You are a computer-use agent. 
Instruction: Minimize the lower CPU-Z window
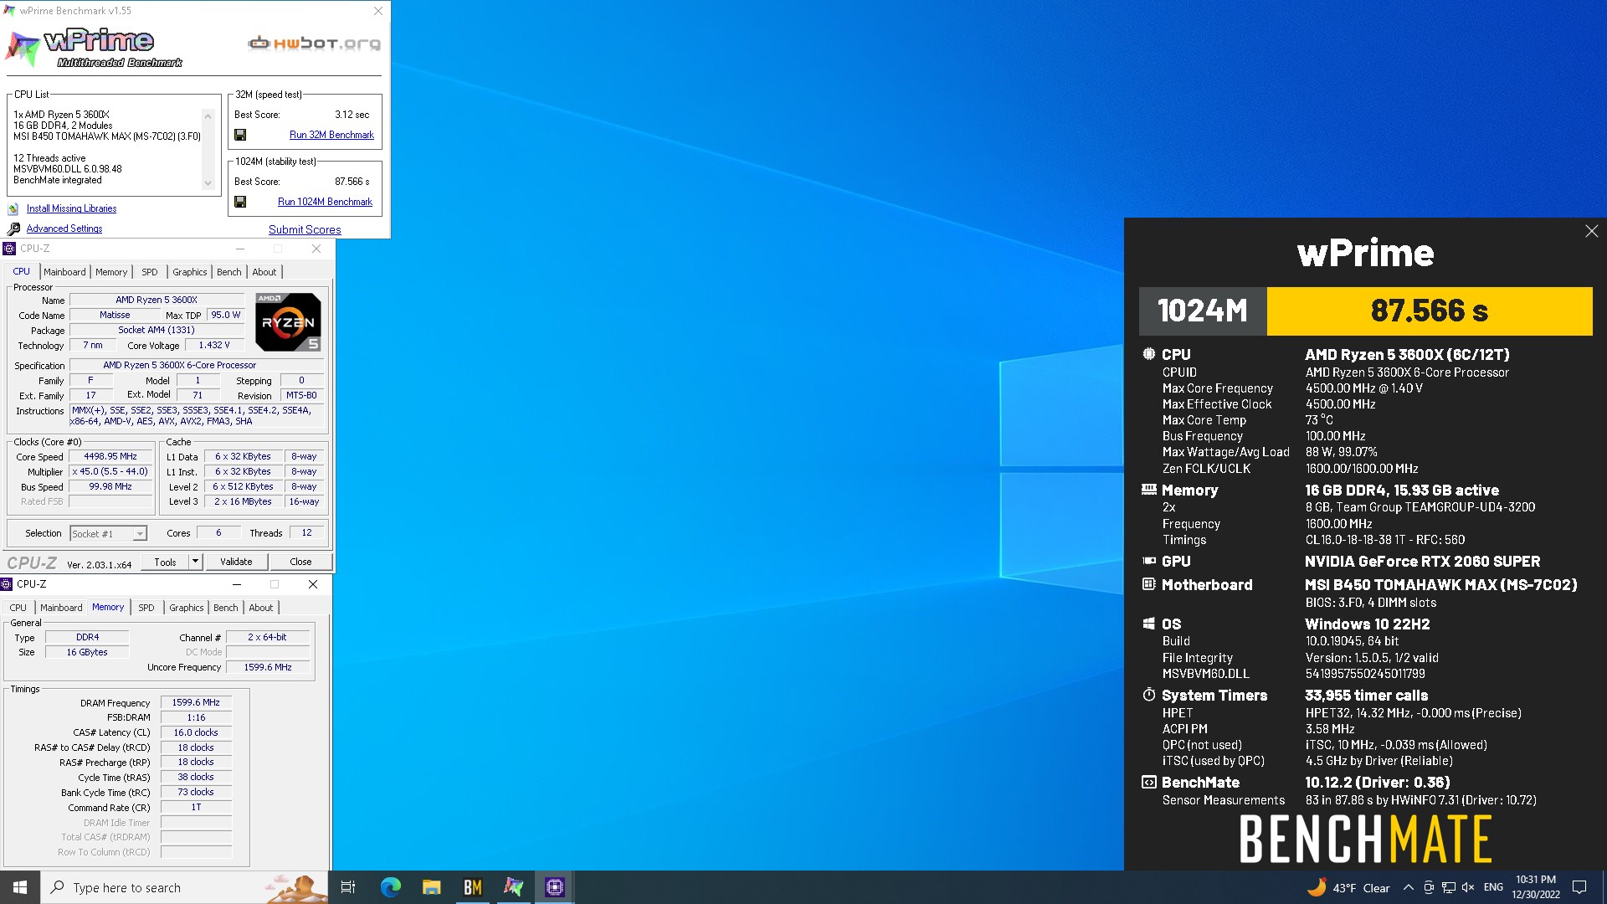point(237,584)
